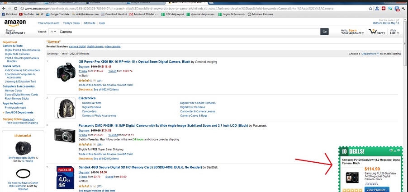The image size is (408, 192).
Task: Open the Montiera Partners bookmark
Action: (261, 14)
